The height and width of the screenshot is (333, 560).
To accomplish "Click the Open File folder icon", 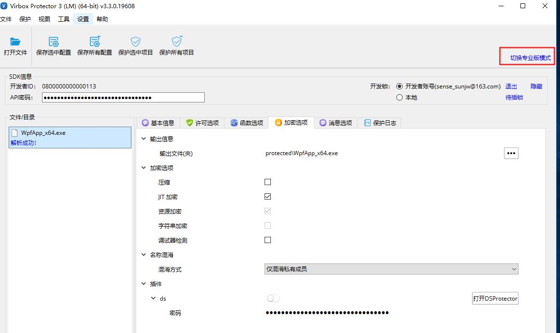I will [x=15, y=42].
